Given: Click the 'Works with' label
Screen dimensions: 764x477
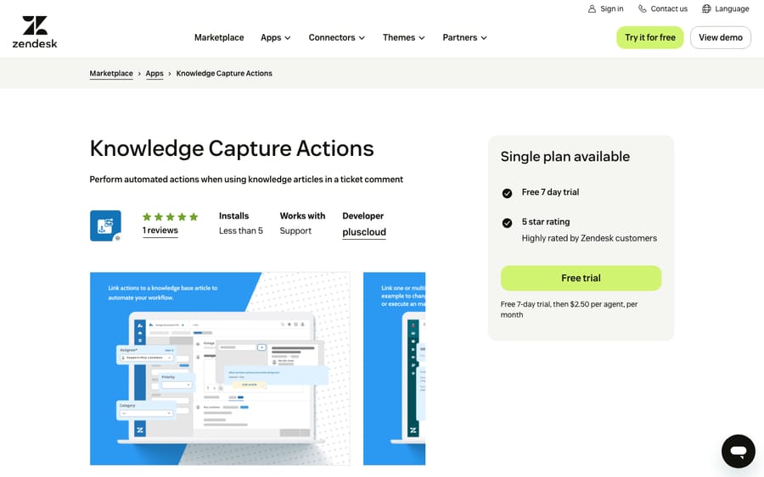Looking at the screenshot, I should [x=302, y=216].
